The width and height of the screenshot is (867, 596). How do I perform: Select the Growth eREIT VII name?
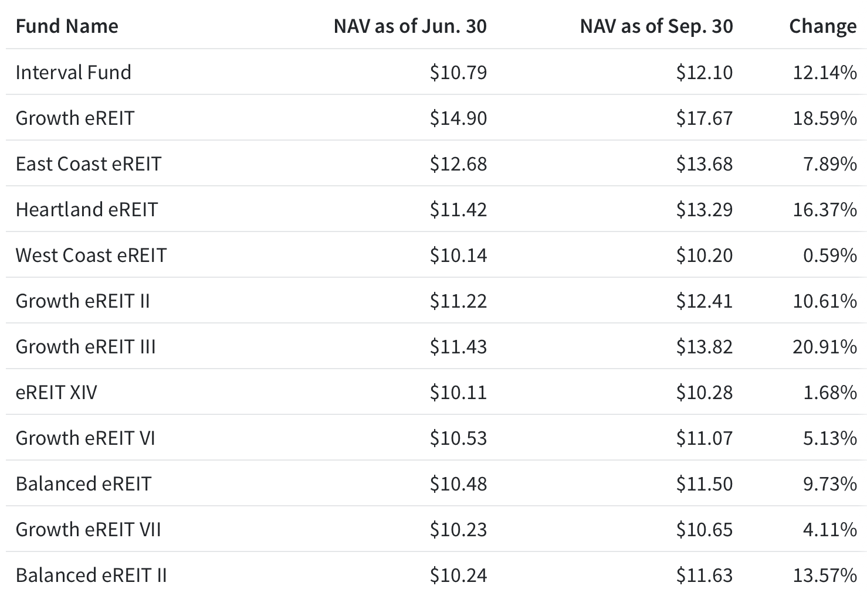88,529
